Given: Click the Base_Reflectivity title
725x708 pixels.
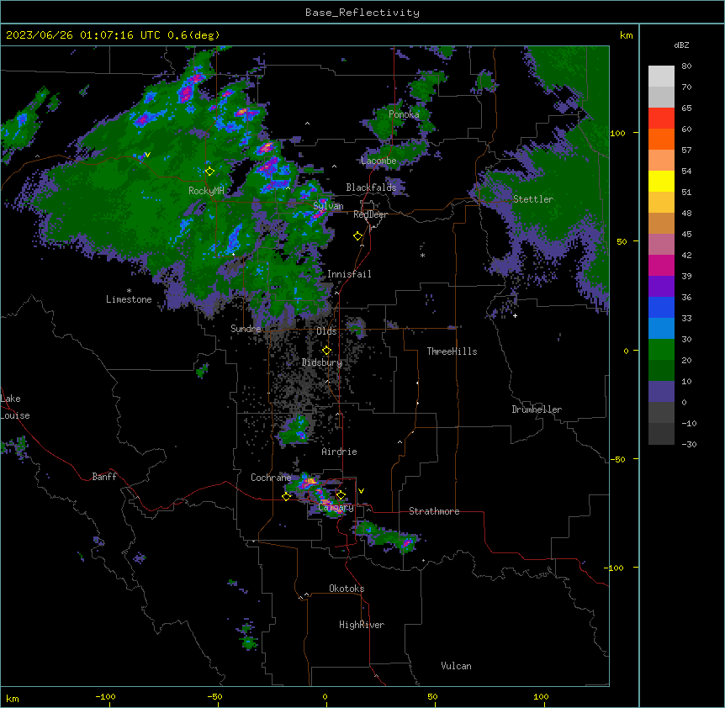Looking at the screenshot, I should [x=362, y=13].
